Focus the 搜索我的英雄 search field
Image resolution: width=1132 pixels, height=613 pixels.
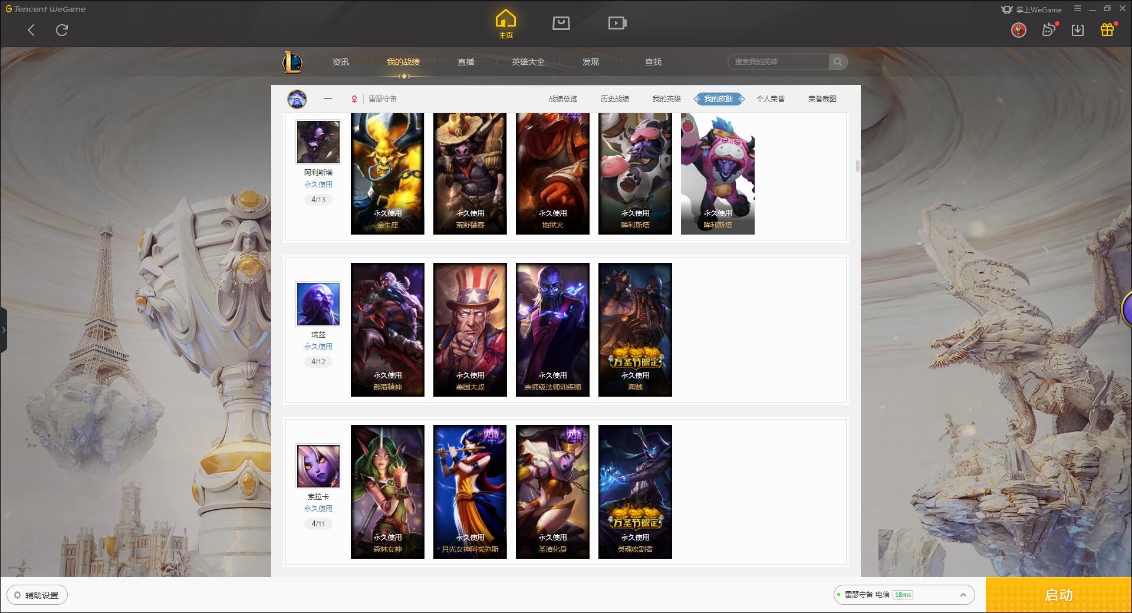coord(779,62)
